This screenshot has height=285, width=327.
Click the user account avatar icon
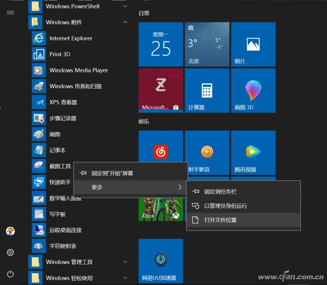tap(10, 231)
